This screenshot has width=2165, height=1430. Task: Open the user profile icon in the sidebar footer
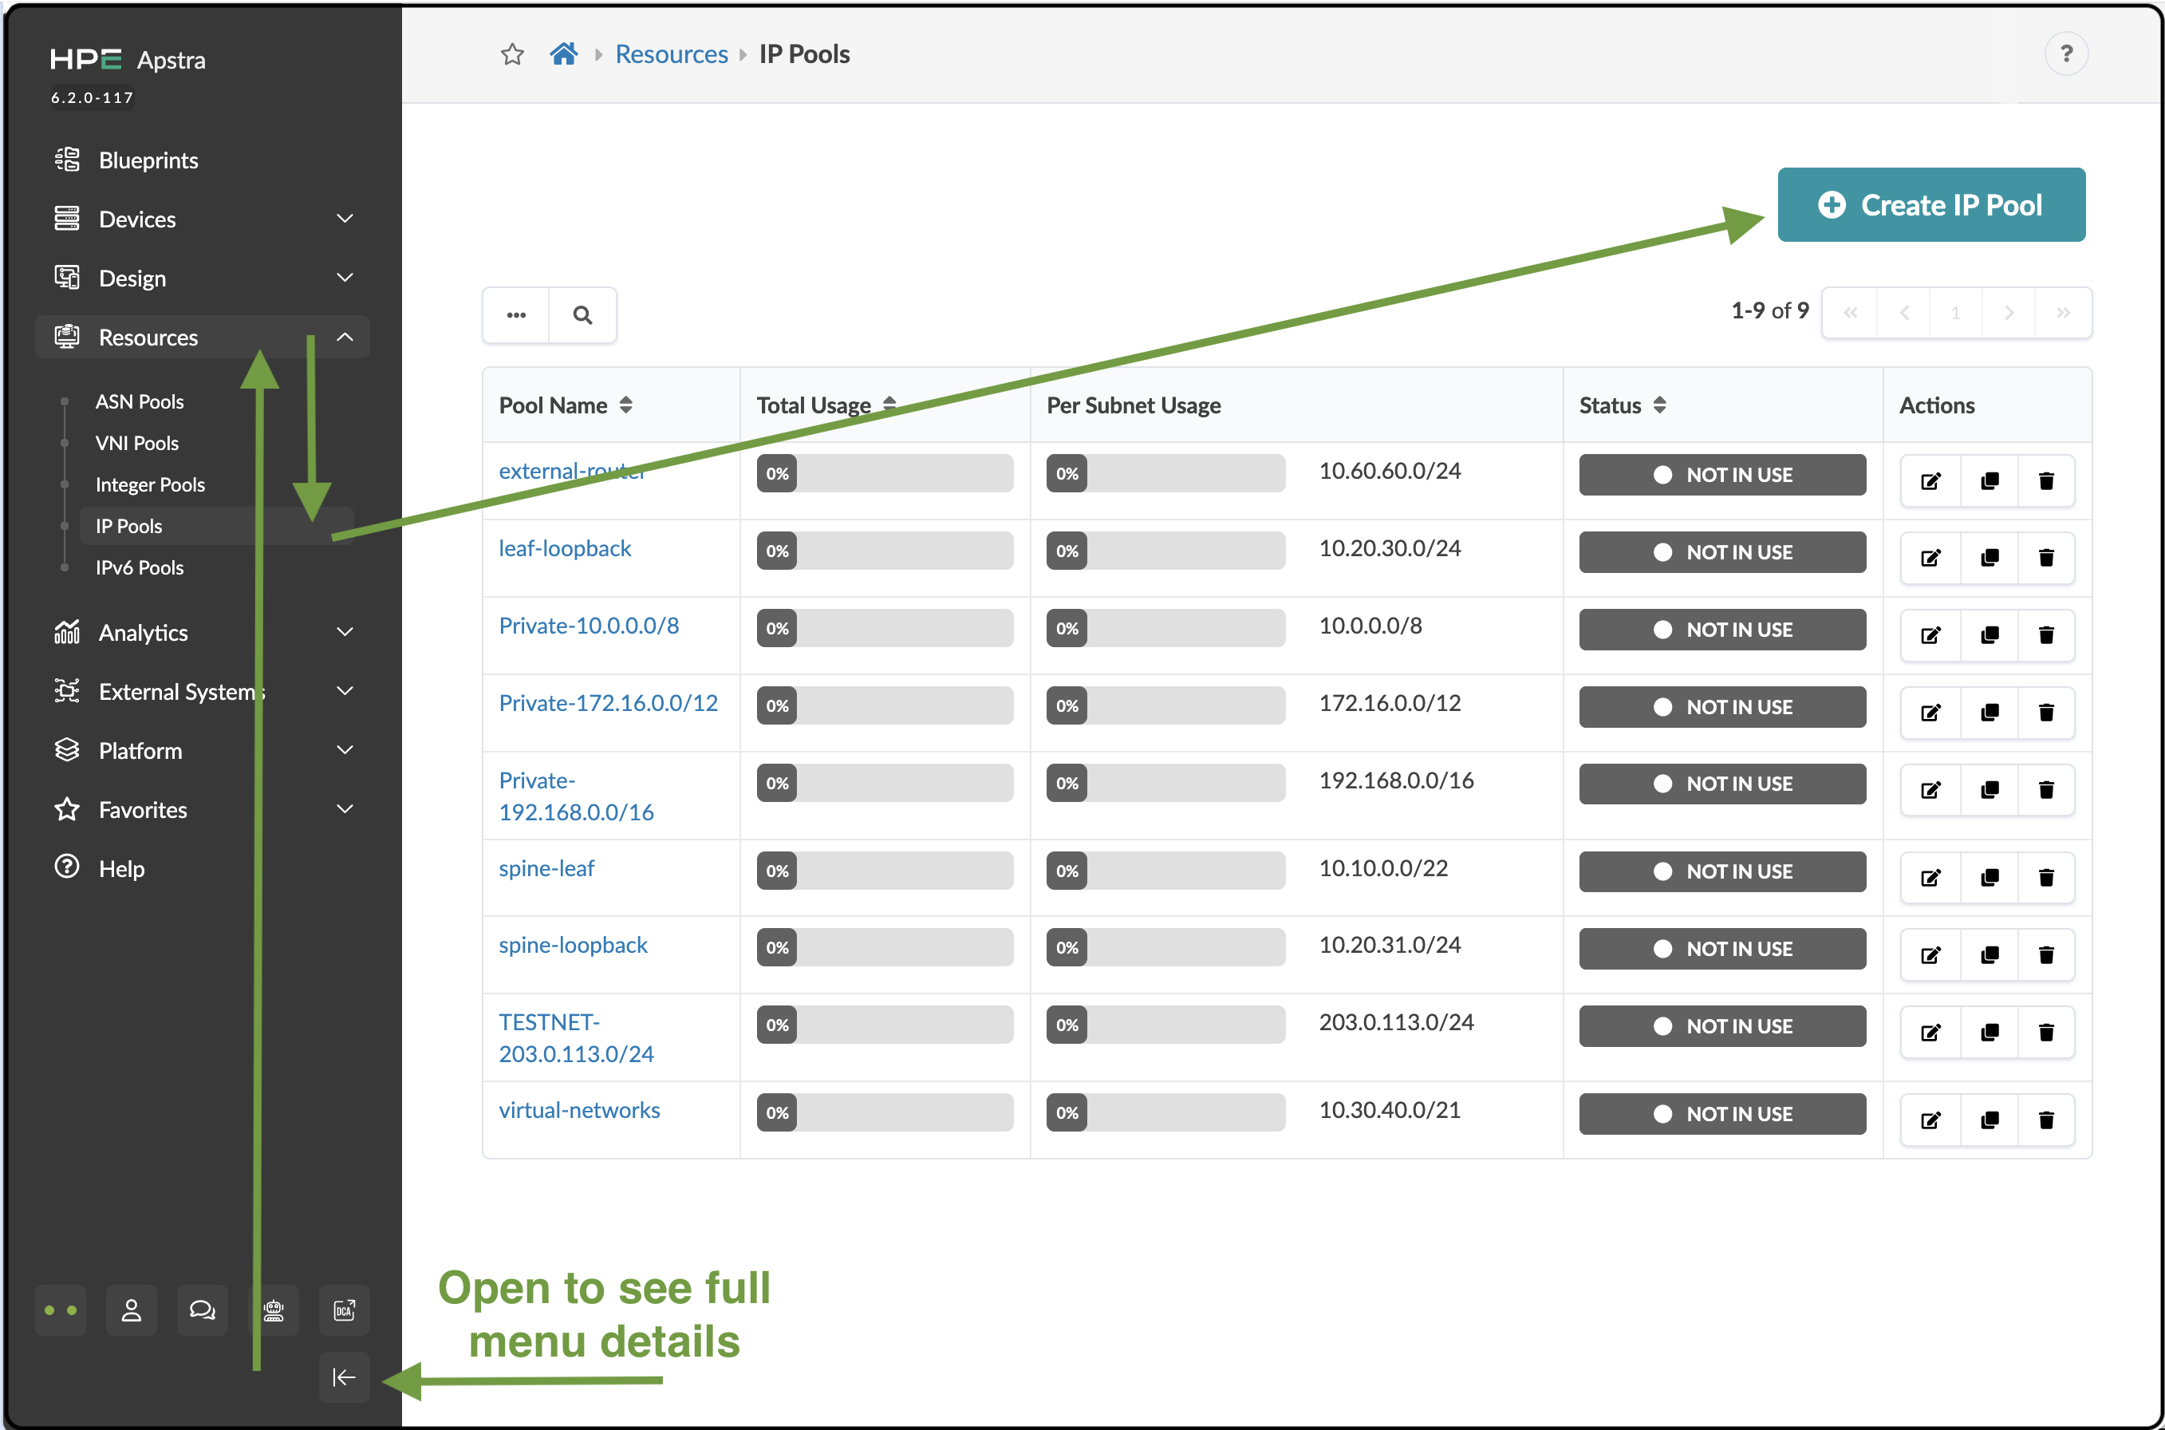point(132,1310)
